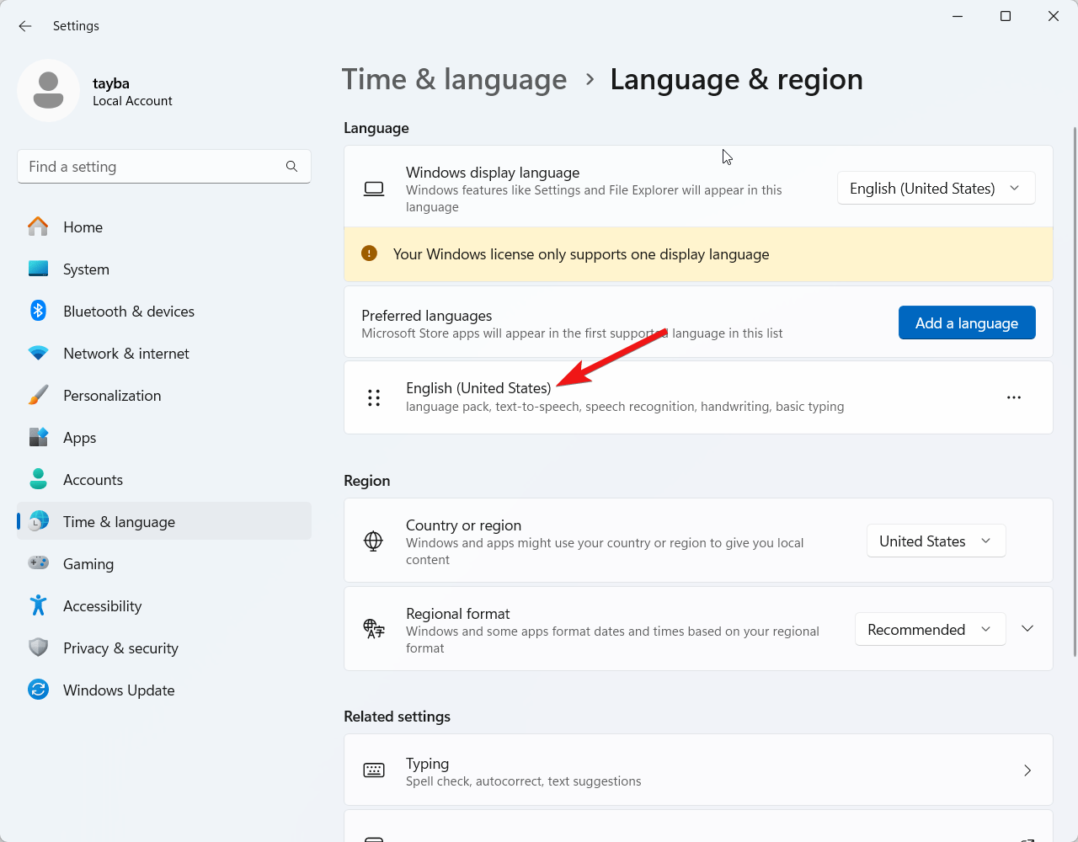The width and height of the screenshot is (1078, 842).
Task: Go to Personalization settings
Action: [x=111, y=396]
